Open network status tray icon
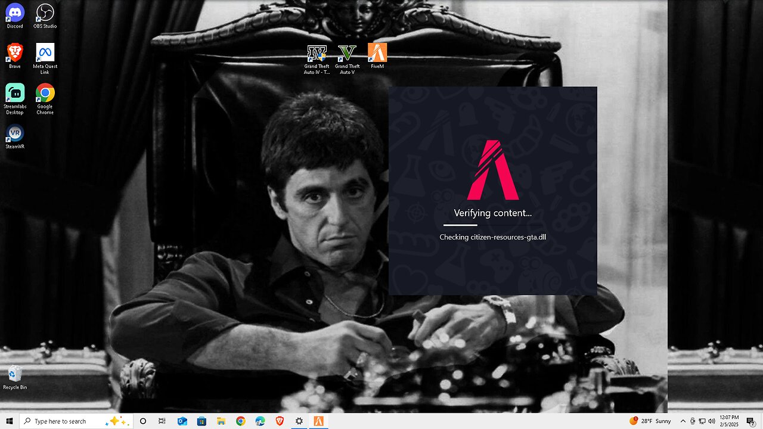The width and height of the screenshot is (763, 429). click(702, 421)
